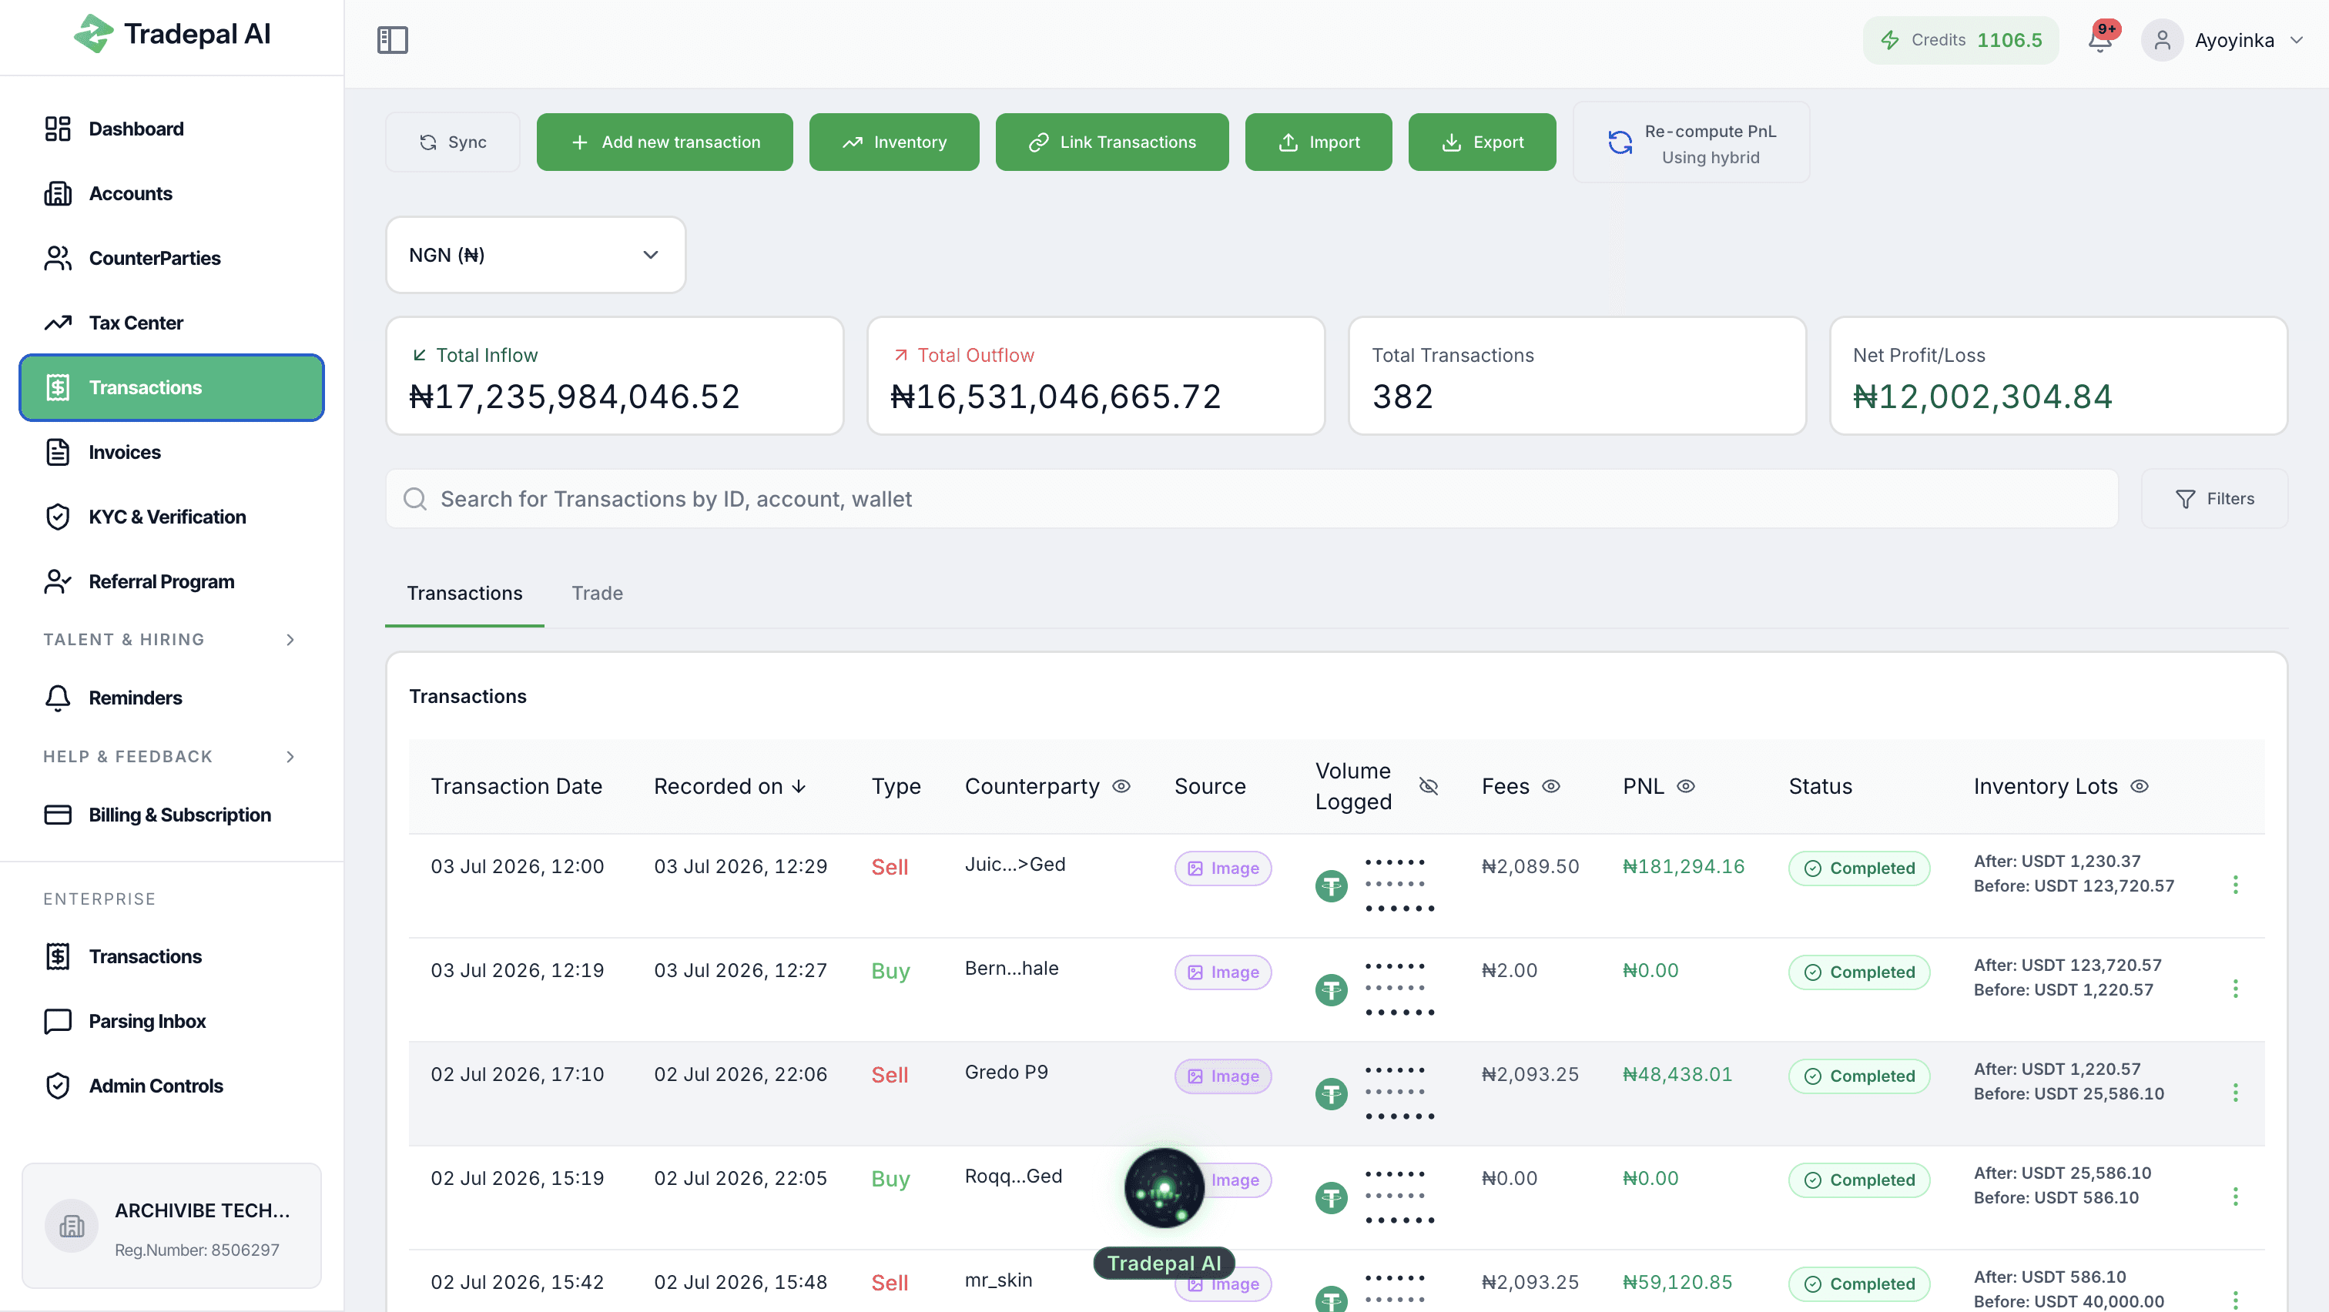Toggle Counterparty column visibility eye
Image resolution: width=2329 pixels, height=1312 pixels.
(x=1121, y=786)
